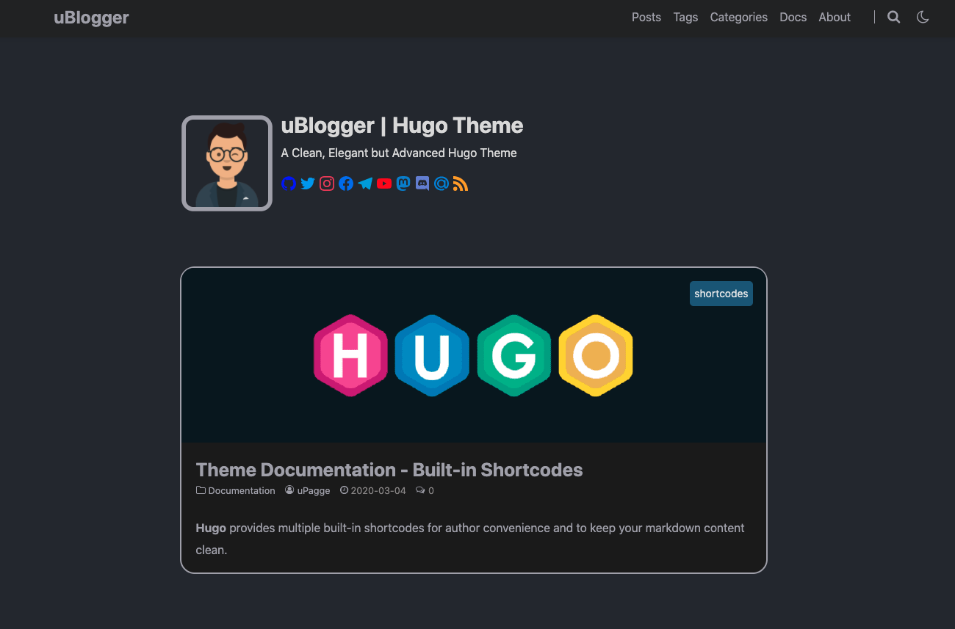Viewport: 955px width, 629px height.
Task: Open Theme Documentation - Built-in Shortcodes post title
Action: tap(389, 470)
